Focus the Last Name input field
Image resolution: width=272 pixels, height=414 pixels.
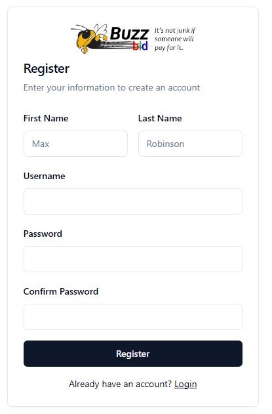[x=190, y=144]
